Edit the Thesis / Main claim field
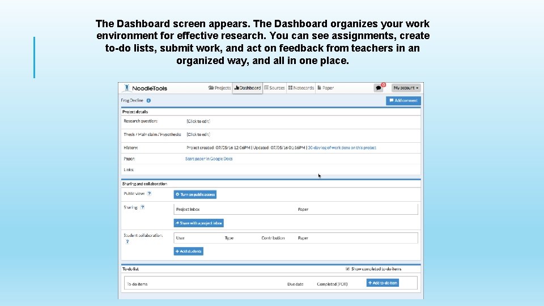This screenshot has width=544, height=306. 198,134
